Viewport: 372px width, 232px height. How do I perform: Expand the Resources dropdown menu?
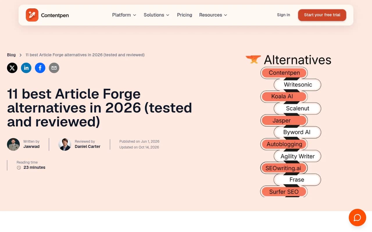pyautogui.click(x=213, y=15)
